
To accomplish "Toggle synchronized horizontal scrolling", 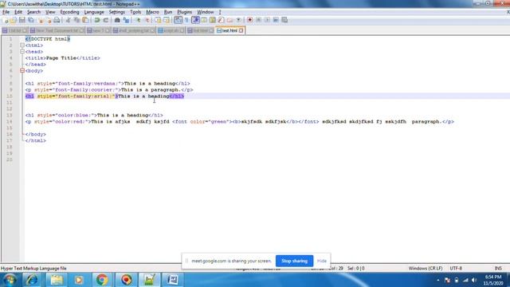I will click(167, 20).
